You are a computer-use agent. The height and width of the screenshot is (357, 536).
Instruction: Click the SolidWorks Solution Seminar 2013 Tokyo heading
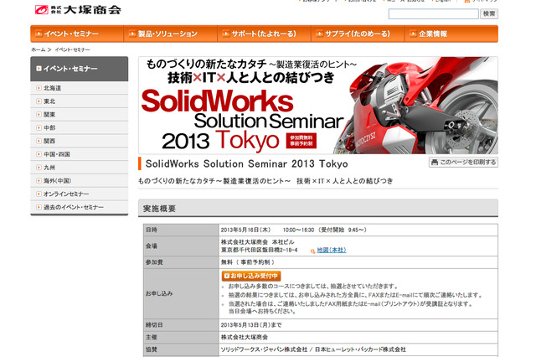point(246,163)
